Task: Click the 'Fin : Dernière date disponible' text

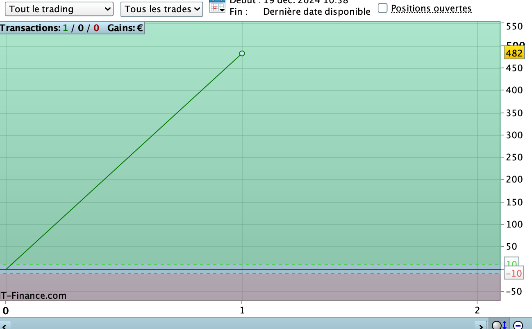Action: pos(300,12)
